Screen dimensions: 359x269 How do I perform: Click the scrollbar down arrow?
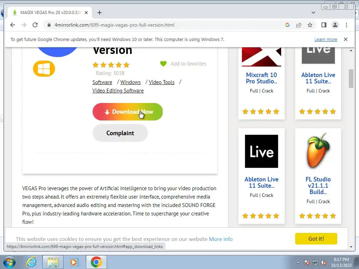click(351, 247)
